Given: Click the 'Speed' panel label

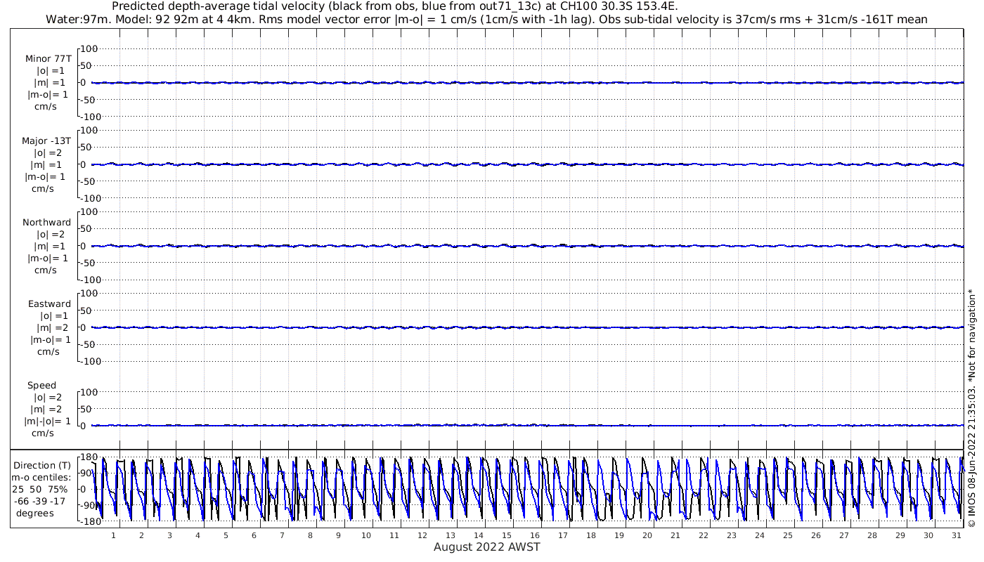Looking at the screenshot, I should (x=41, y=386).
